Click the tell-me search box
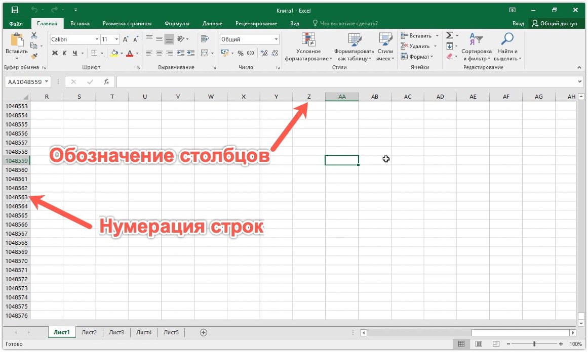588x352 pixels. point(345,23)
